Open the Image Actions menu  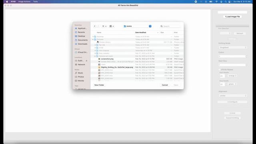tap(24, 2)
